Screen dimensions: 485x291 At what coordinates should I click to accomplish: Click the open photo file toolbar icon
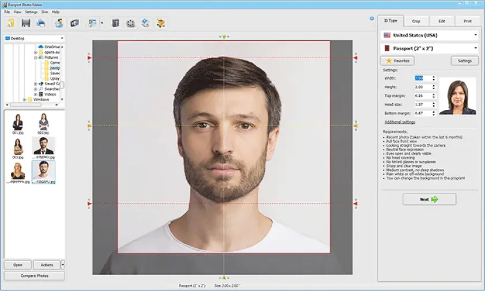coord(11,23)
